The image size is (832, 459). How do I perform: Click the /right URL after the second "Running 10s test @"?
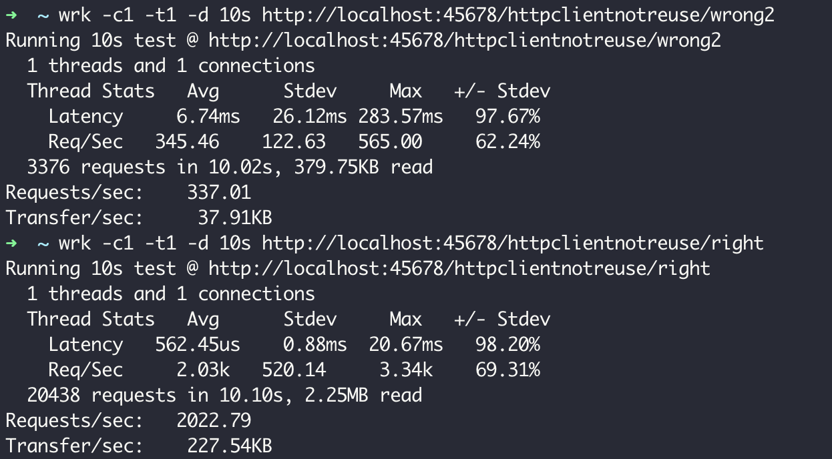459,269
